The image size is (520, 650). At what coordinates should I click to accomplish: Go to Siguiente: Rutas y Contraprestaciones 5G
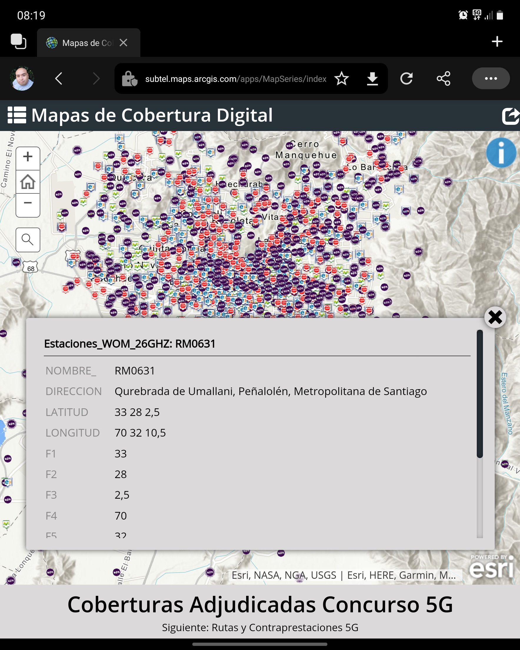(260, 627)
